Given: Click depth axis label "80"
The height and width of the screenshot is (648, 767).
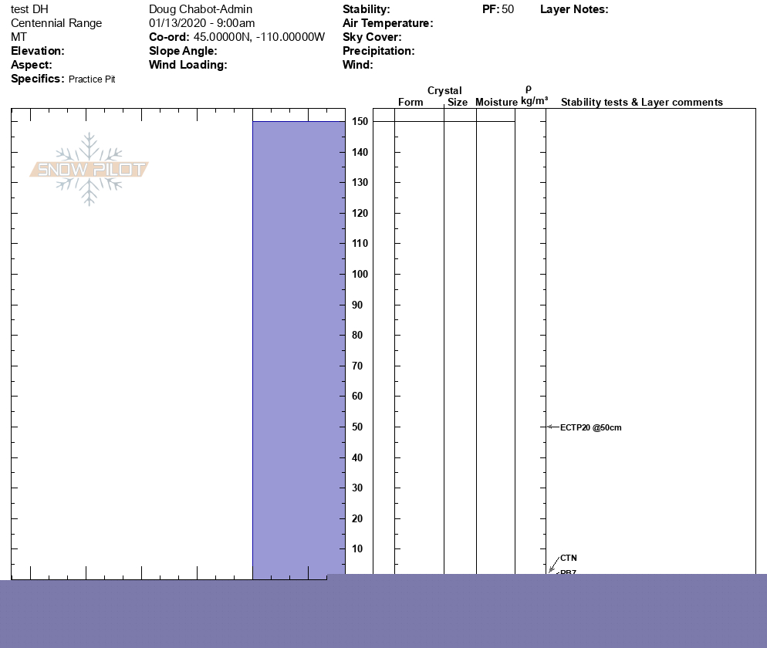Looking at the screenshot, I should 357,335.
